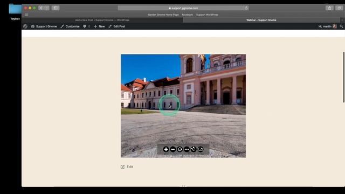Click the Edit link below panorama
This screenshot has height=194, width=345.
click(x=127, y=167)
